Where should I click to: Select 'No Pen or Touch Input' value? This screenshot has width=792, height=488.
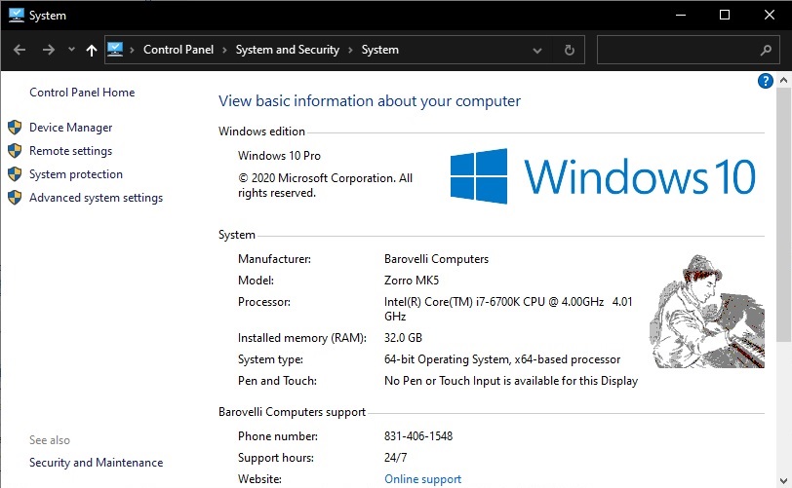coord(442,381)
